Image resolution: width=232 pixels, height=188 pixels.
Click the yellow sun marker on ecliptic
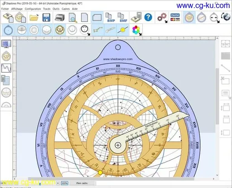point(100,173)
